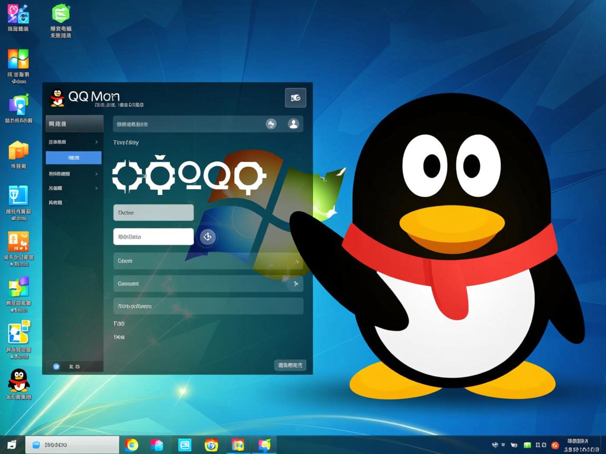The image size is (606, 454).
Task: Click the user profile icon in search bar
Action: 294,124
